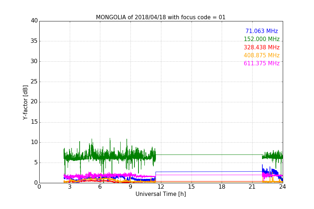
Task: Click the x-axis tick label 9
Action: [130, 187]
